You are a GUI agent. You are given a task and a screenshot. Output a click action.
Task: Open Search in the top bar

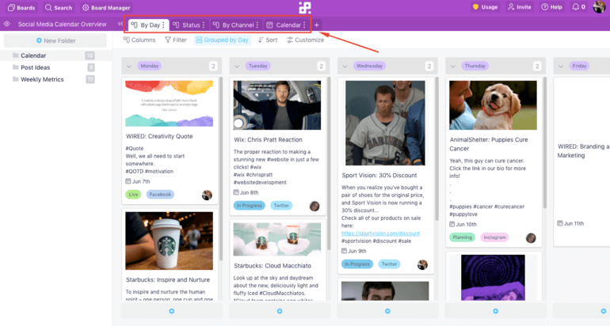pyautogui.click(x=59, y=7)
